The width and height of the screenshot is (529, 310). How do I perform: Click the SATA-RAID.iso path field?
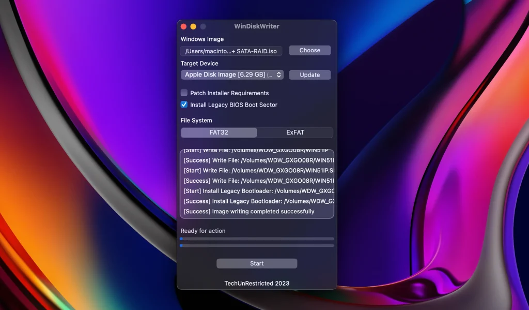pyautogui.click(x=231, y=51)
